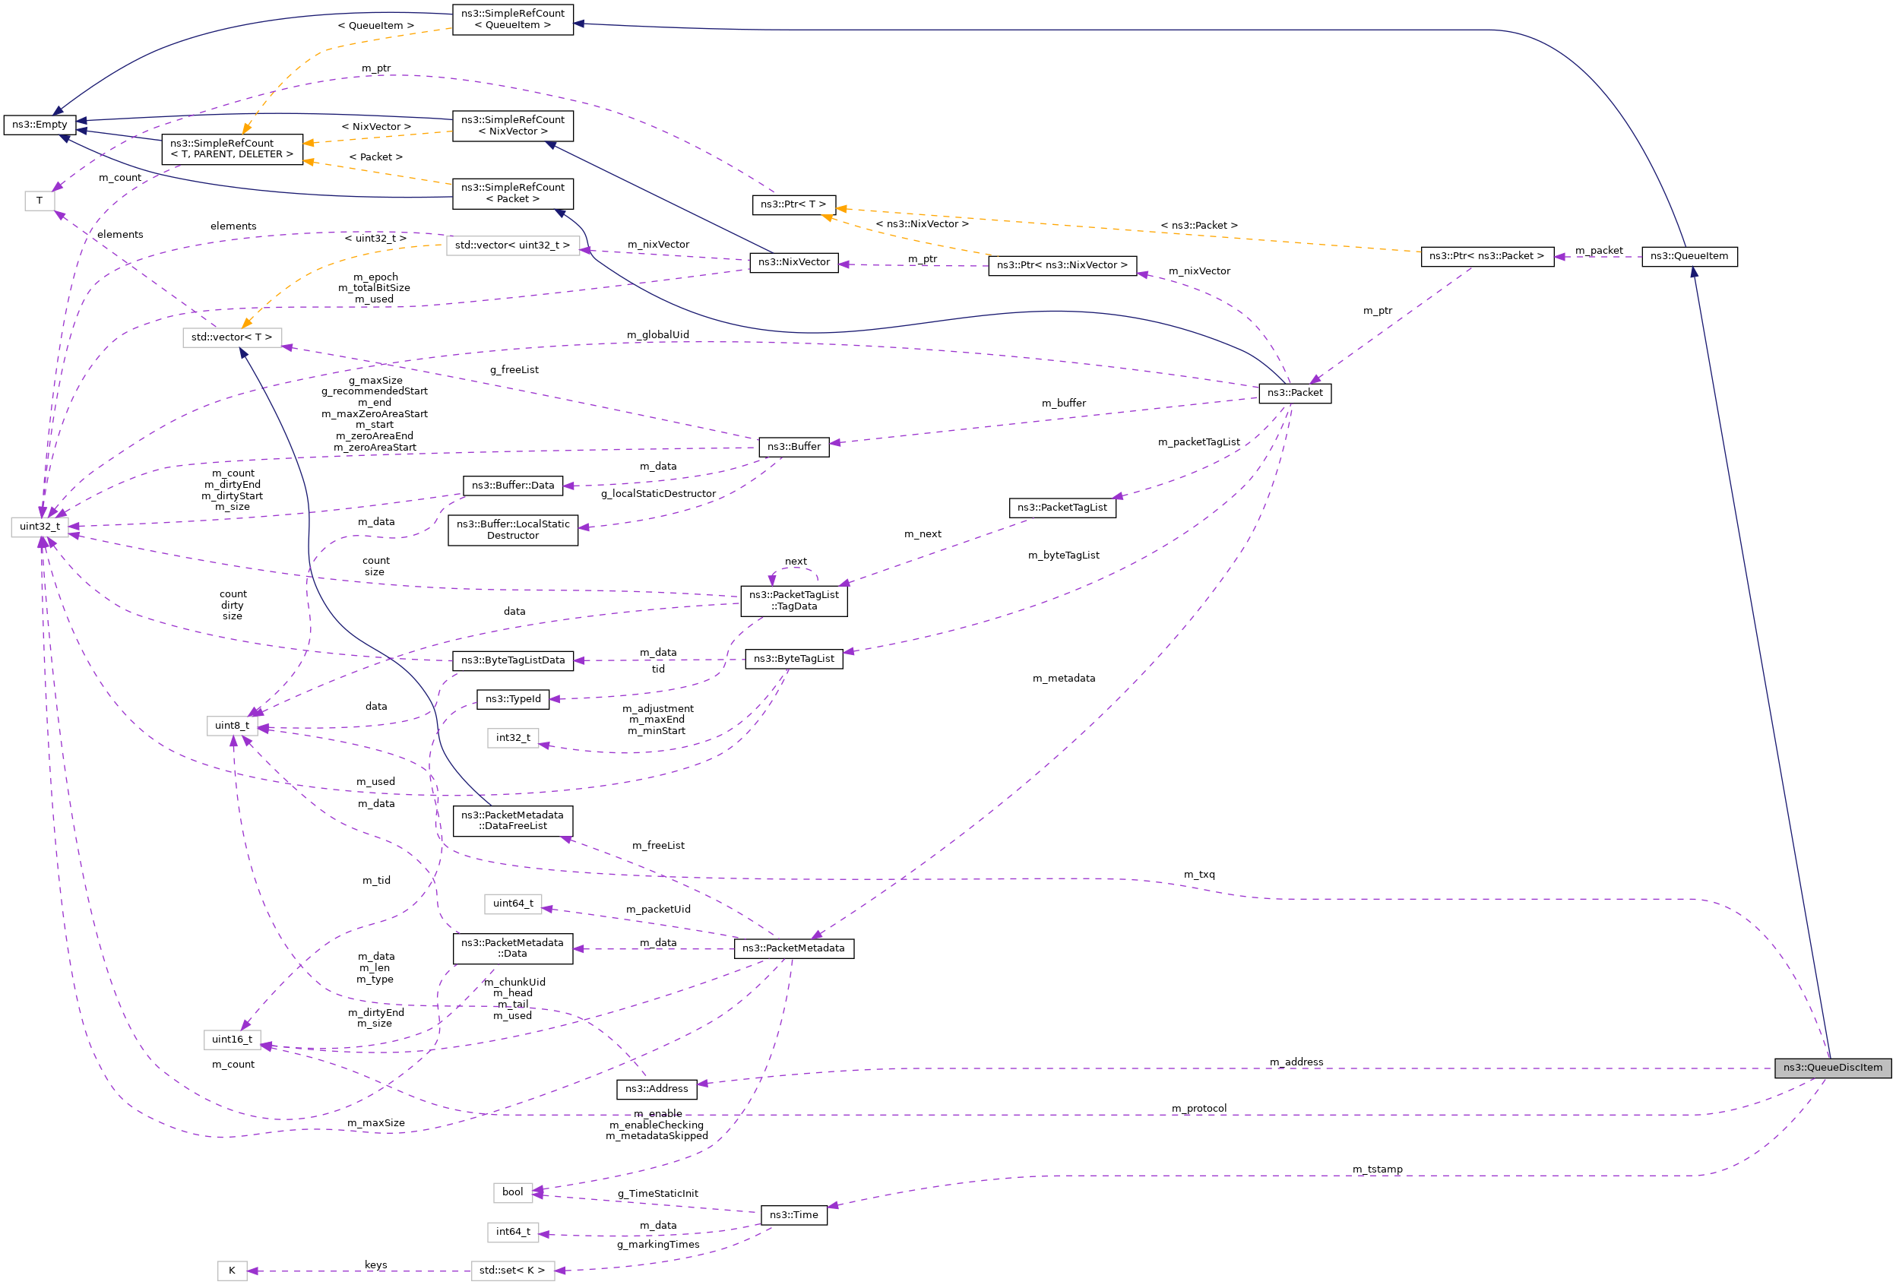Screen dimensions: 1896x1285
Task: Click the m_byteTagList edge label
Action: 1064,555
